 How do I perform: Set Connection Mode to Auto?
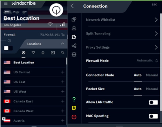tap(138, 75)
